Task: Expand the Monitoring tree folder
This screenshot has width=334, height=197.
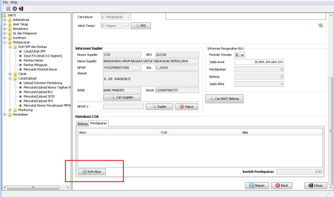Action: (10, 110)
